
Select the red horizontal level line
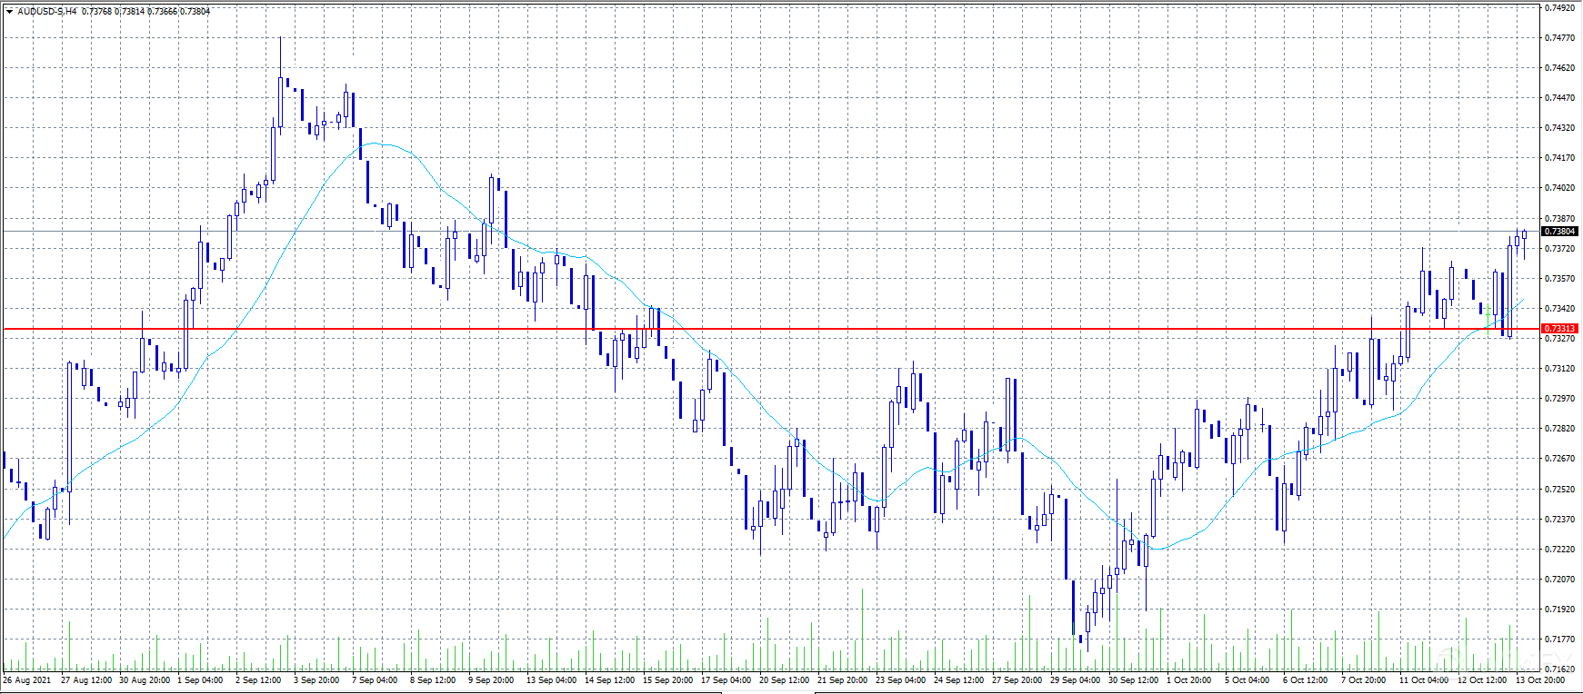tap(818, 329)
